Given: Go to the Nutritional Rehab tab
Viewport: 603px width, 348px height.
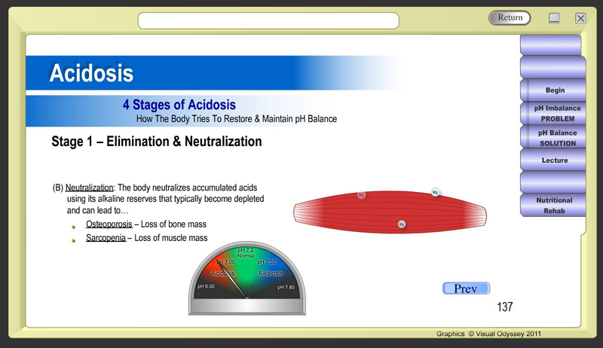Looking at the screenshot, I should (554, 206).
